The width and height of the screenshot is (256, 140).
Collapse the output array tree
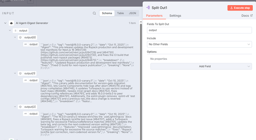[10, 30]
